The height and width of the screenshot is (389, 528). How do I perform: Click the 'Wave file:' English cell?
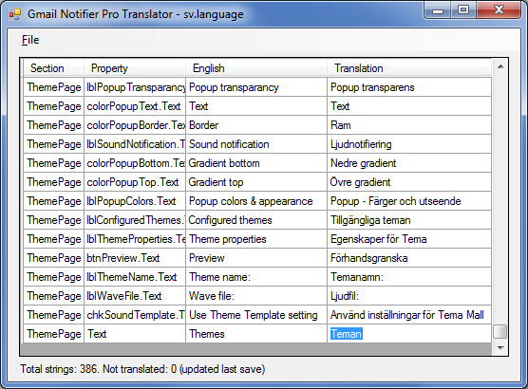coord(256,296)
